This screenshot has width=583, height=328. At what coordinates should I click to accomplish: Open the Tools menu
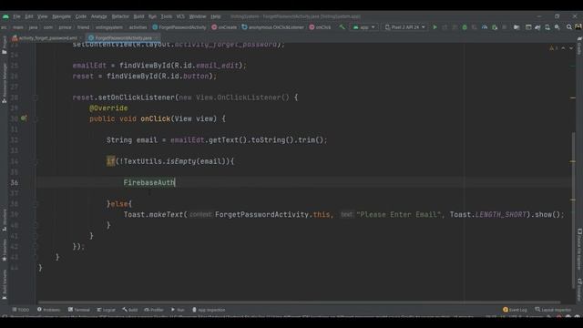166,16
